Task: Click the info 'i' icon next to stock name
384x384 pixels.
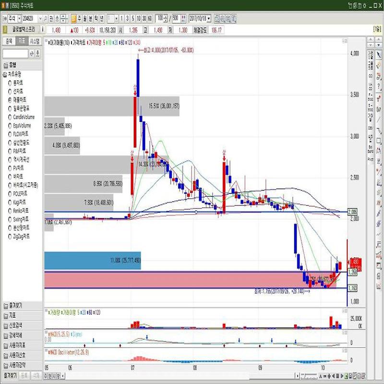Action: coord(43,30)
